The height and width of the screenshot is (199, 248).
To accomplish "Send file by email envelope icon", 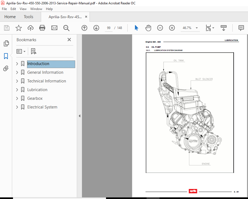I will pyautogui.click(x=54, y=28).
